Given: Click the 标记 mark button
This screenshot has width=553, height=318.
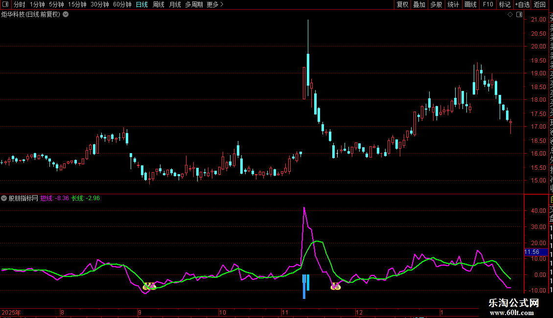Looking at the screenshot, I should (x=505, y=4).
